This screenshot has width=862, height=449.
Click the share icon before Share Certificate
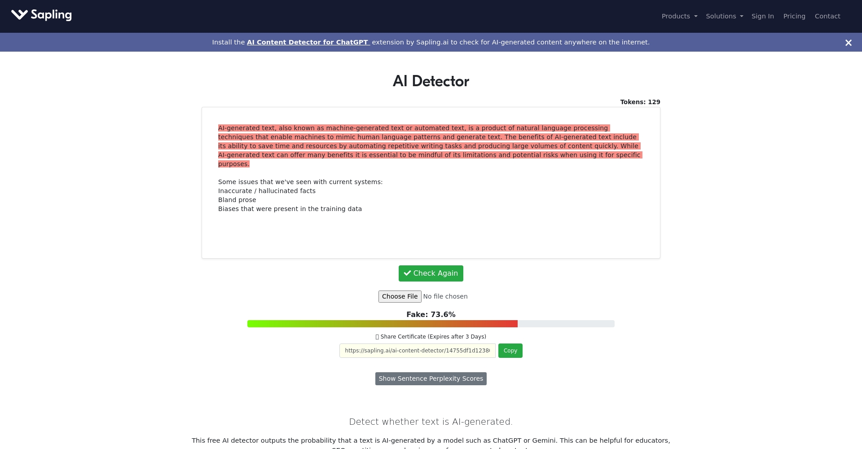click(x=377, y=336)
